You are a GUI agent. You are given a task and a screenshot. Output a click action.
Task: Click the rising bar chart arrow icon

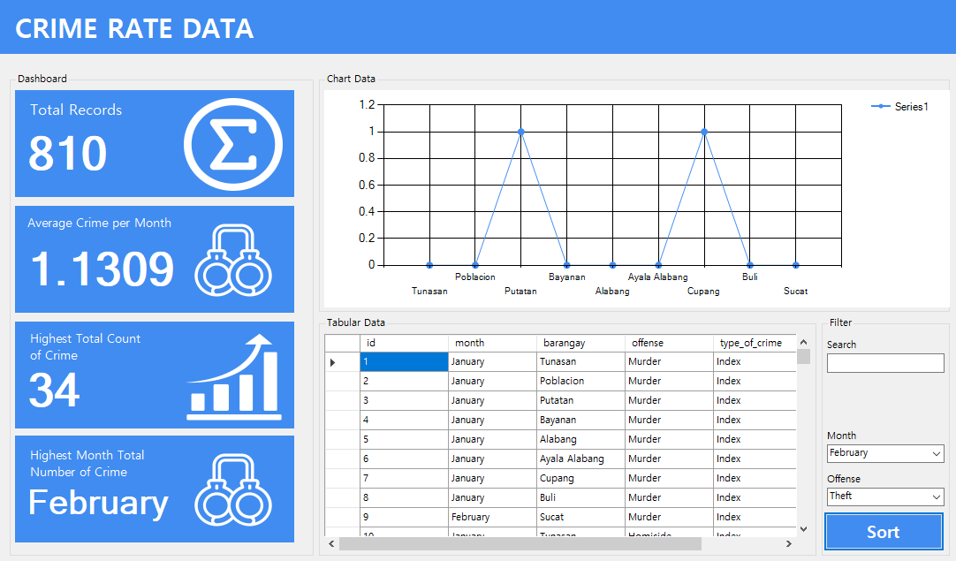[x=233, y=377]
